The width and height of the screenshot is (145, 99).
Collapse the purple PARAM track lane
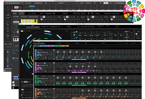[x=36, y=65]
